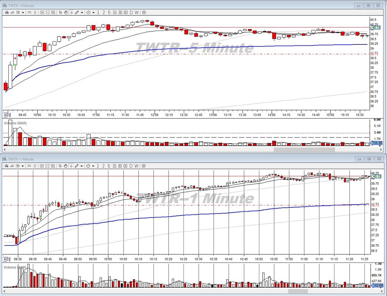Image resolution: width=387 pixels, height=296 pixels.
Task: Switch 5 Minute window to Weekly (W)
Action: click(x=136, y=12)
